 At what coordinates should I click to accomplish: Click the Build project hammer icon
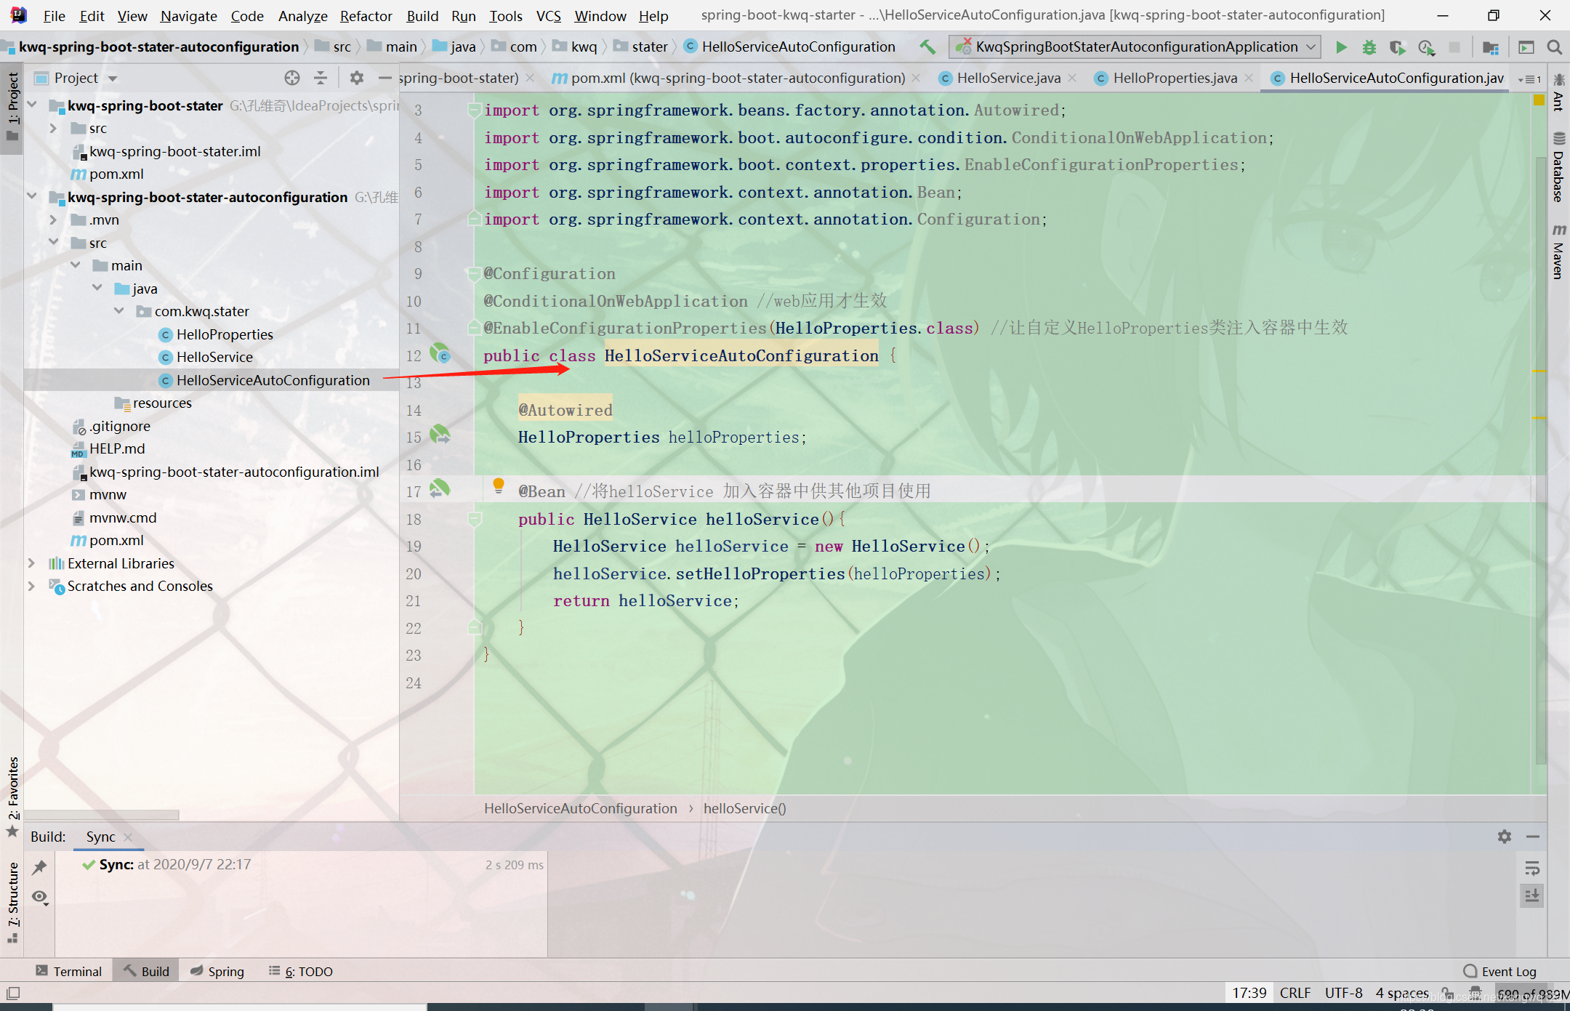pos(927,47)
